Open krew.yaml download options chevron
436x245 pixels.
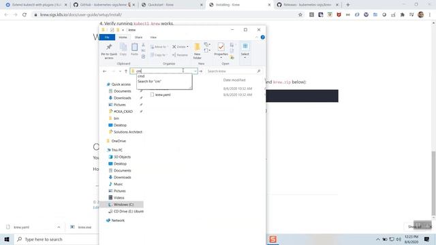pyautogui.click(x=59, y=227)
